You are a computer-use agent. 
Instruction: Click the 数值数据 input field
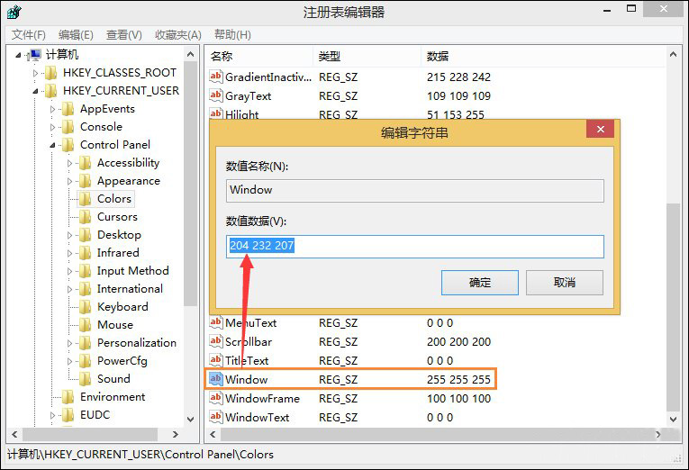[x=415, y=247]
